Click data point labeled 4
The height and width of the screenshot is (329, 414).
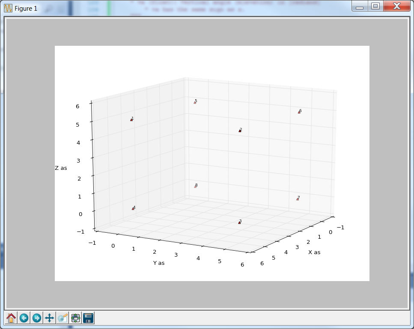(133, 209)
